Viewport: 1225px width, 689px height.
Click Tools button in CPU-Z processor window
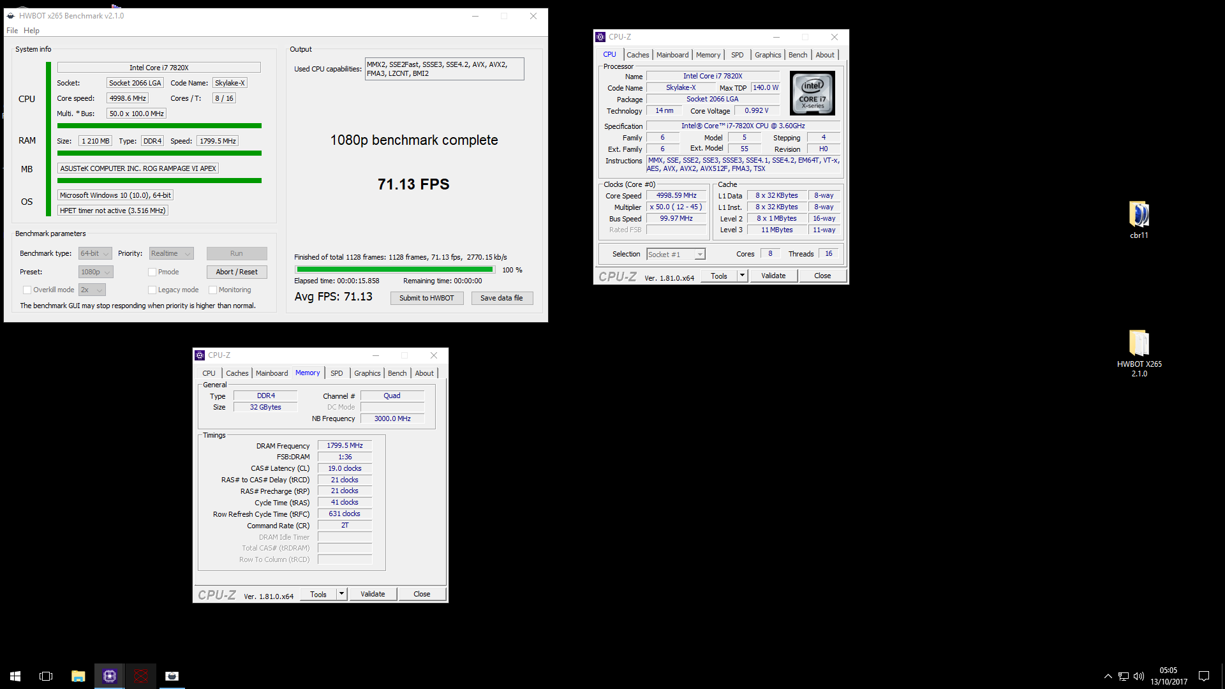tap(719, 276)
